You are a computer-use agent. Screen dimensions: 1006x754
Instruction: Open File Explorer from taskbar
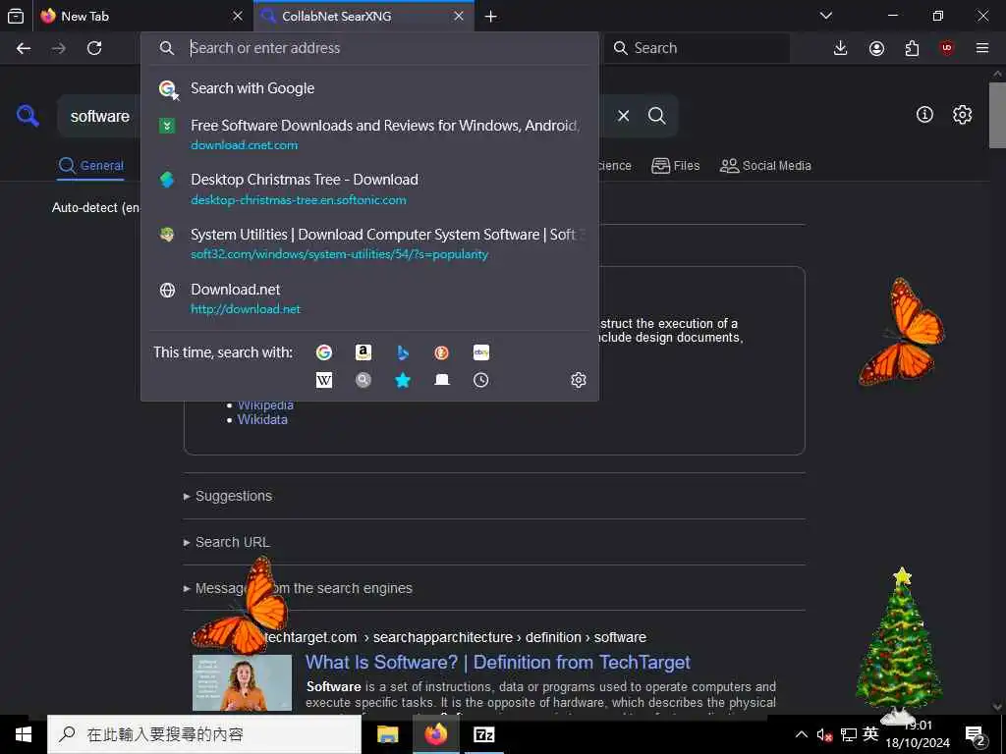387,734
